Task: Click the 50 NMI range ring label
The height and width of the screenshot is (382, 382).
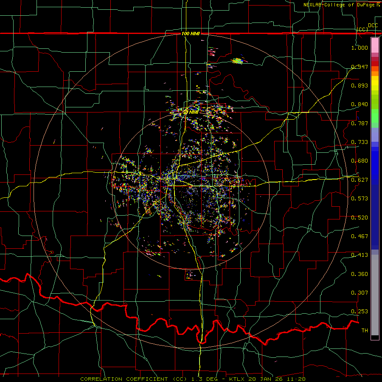Action: [x=191, y=112]
